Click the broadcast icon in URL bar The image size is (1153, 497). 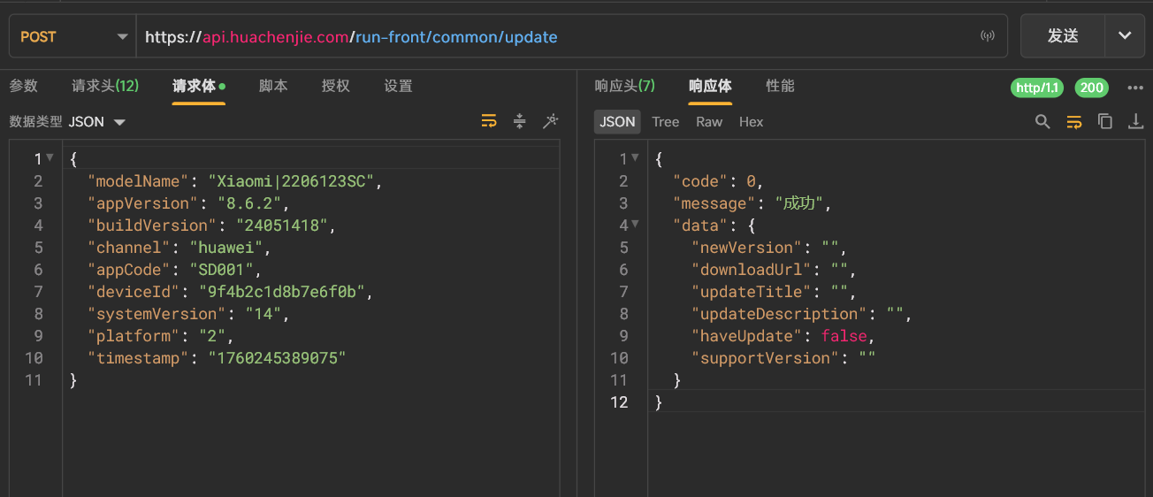[x=988, y=36]
